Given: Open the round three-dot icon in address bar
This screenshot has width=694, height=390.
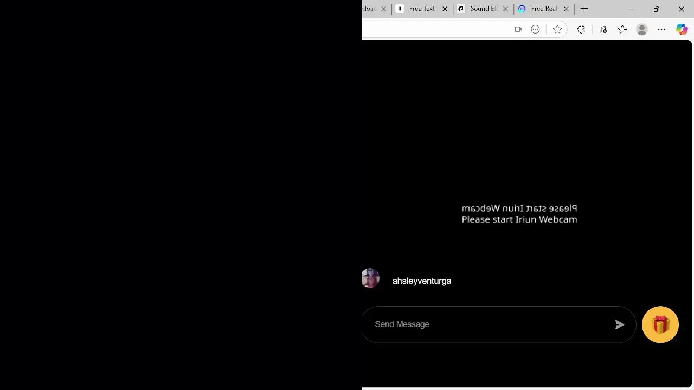Looking at the screenshot, I should 535,29.
